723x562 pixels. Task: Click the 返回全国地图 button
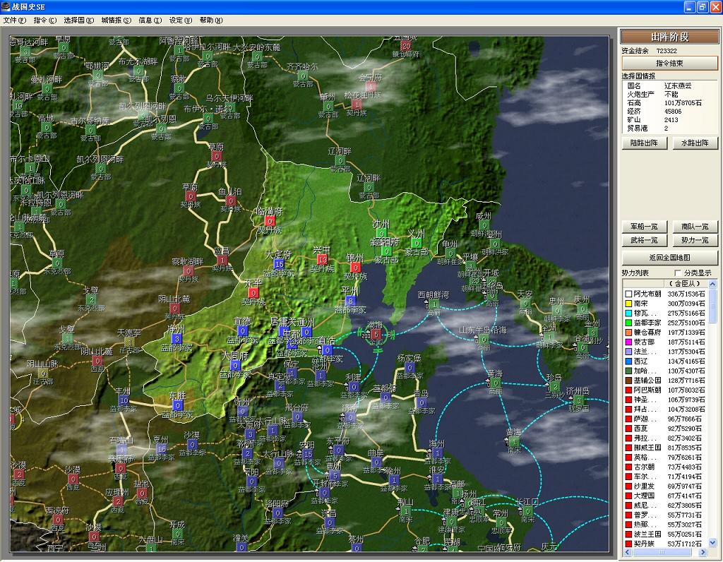click(x=669, y=258)
